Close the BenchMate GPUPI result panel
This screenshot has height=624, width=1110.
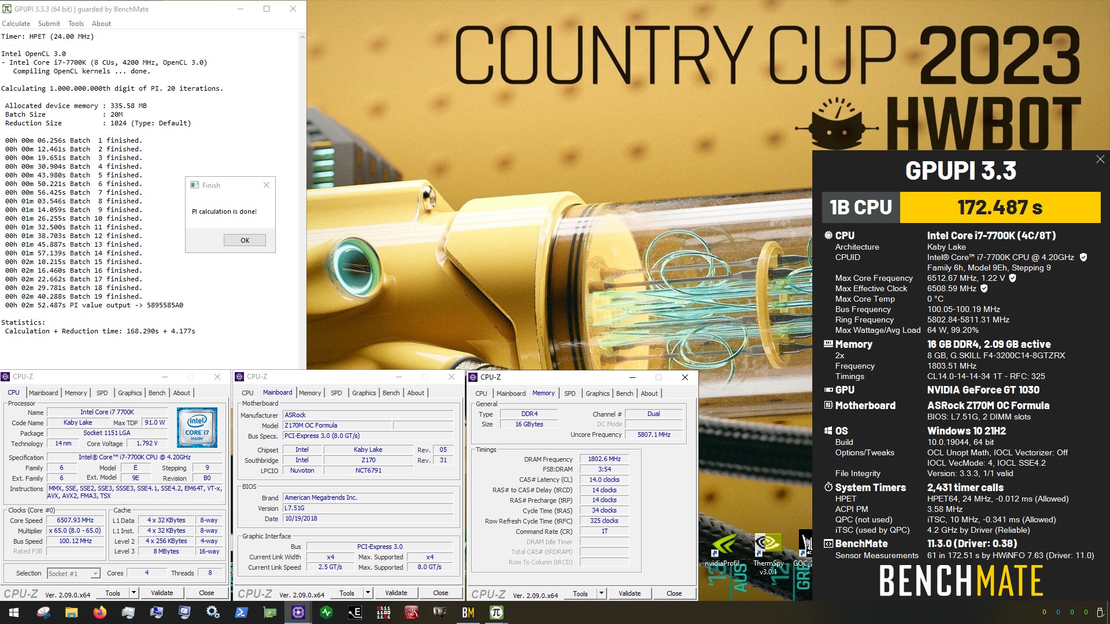(x=1100, y=159)
